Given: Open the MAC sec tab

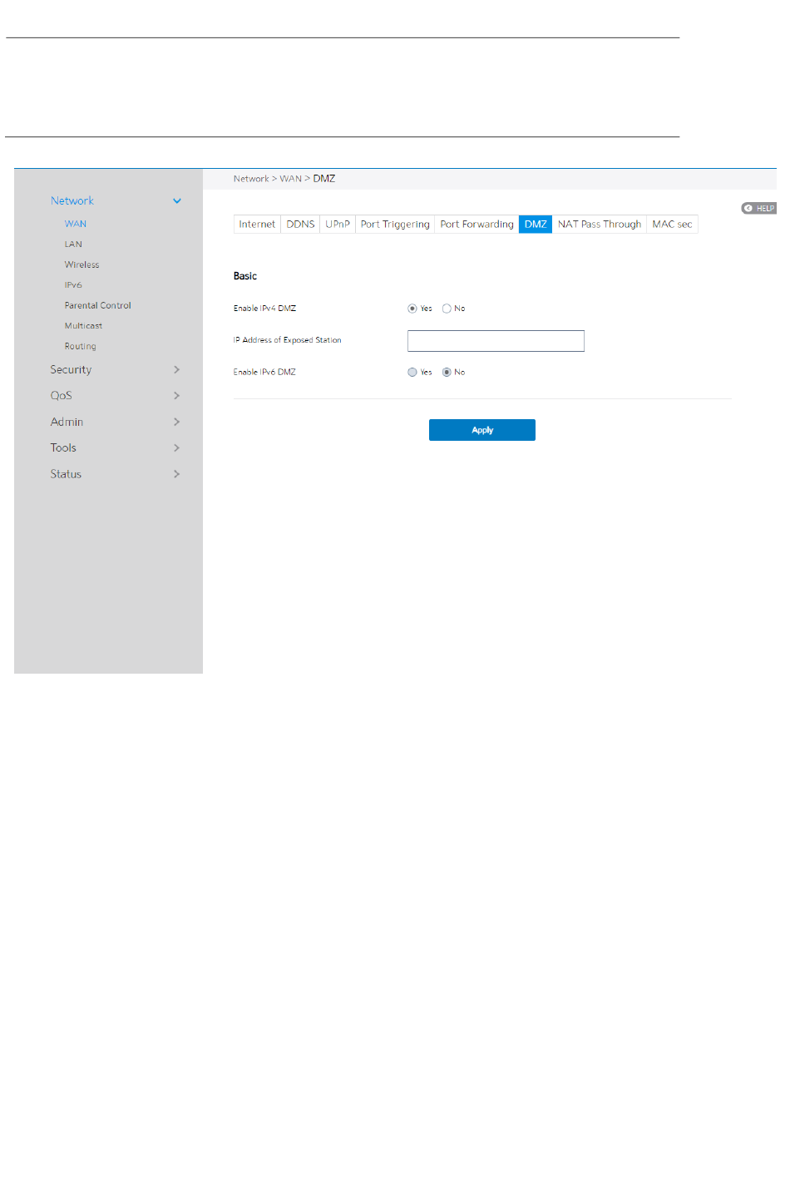Looking at the screenshot, I should (x=672, y=225).
